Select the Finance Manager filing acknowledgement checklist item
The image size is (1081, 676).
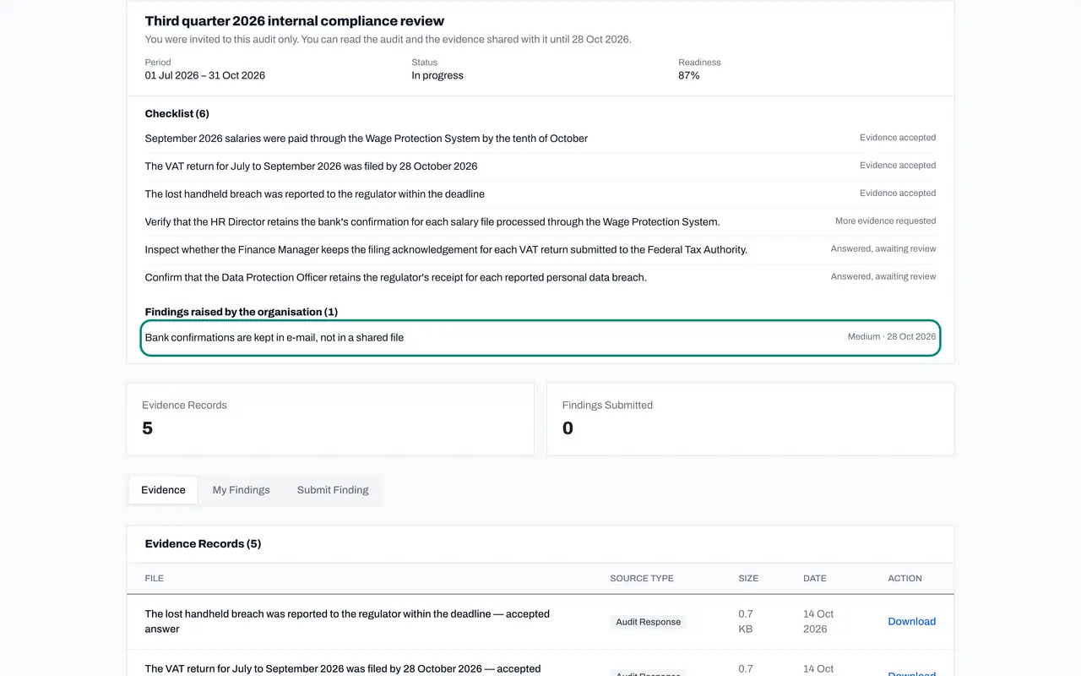click(x=540, y=250)
